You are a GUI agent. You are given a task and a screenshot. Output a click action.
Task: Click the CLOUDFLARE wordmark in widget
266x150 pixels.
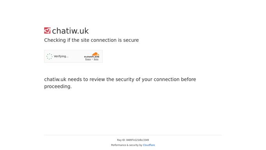click(x=92, y=57)
